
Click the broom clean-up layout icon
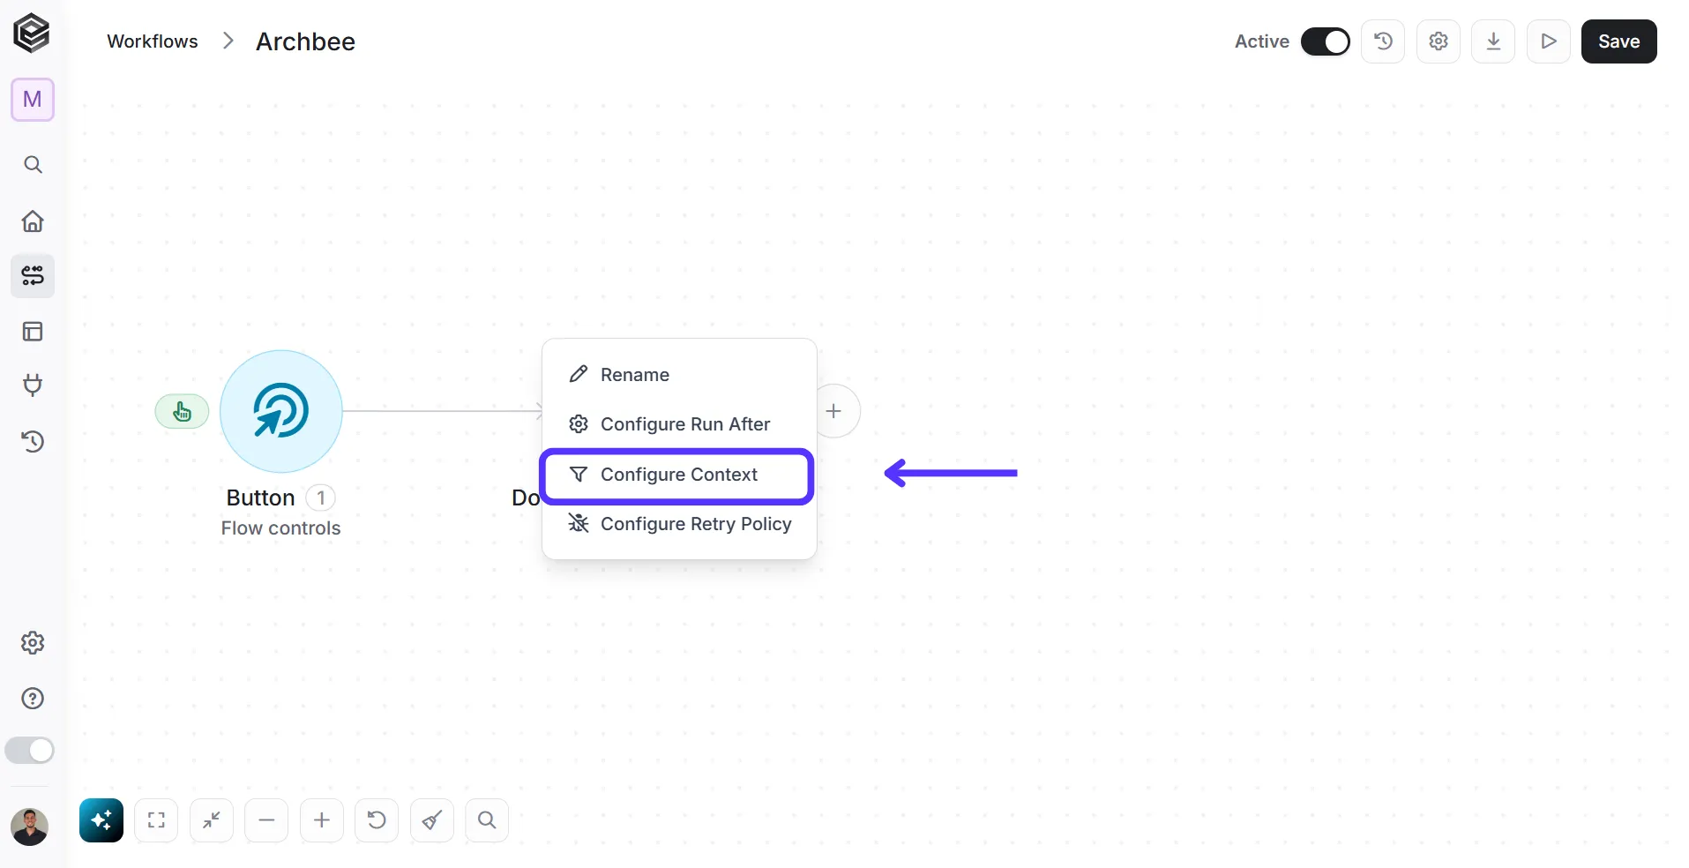[x=432, y=820]
